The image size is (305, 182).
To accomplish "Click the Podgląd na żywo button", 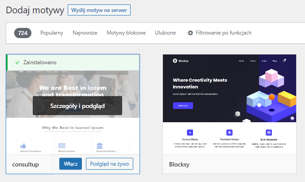I will point(109,164).
